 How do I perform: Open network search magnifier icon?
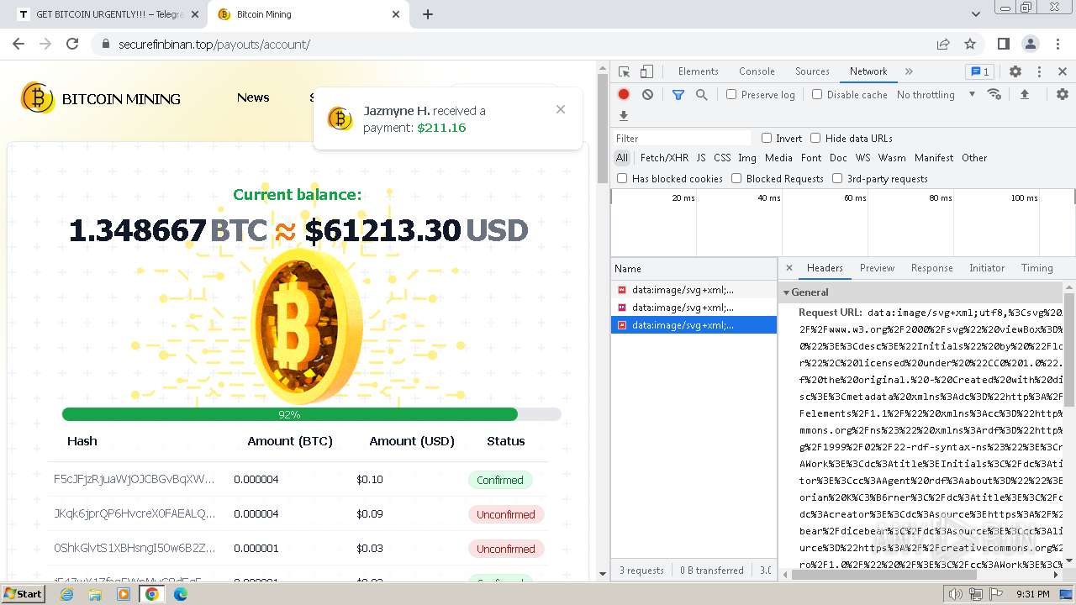[x=702, y=95]
